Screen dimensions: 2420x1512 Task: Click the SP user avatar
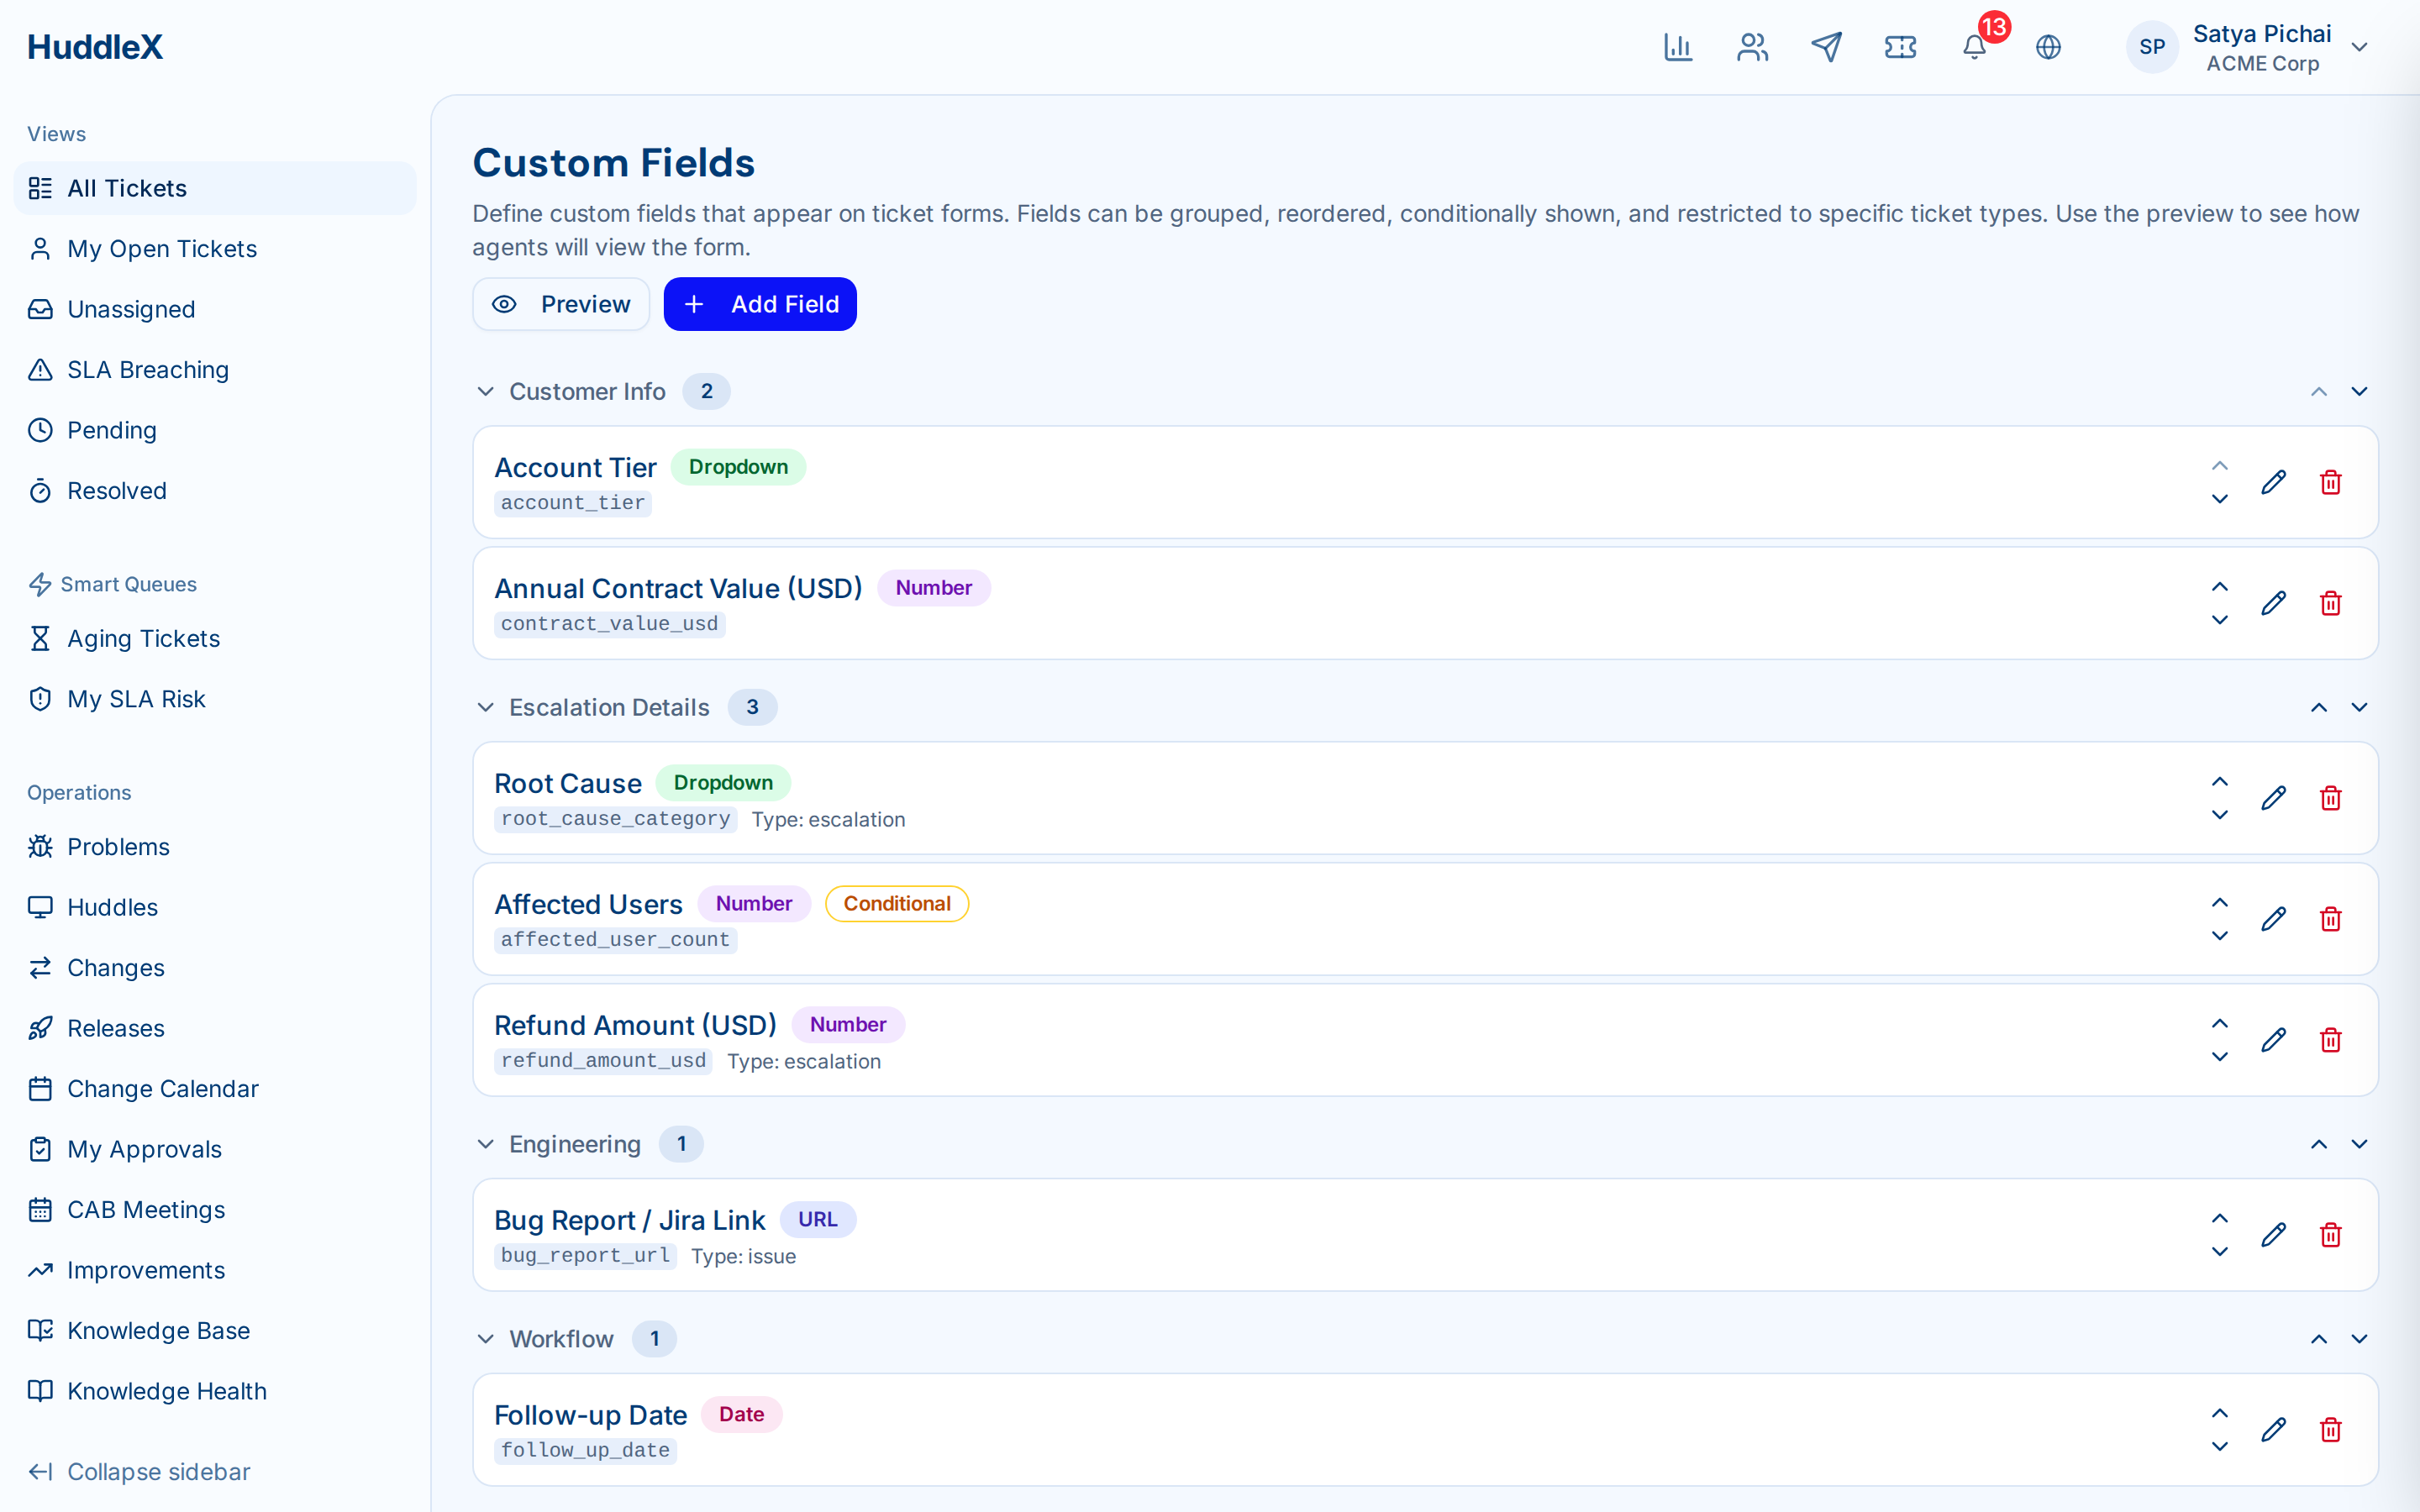point(2152,47)
